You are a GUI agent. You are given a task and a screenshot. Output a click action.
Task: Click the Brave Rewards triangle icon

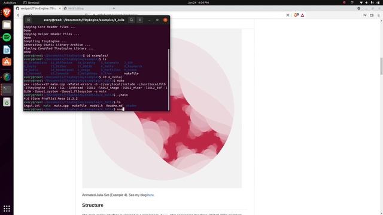coord(303,15)
